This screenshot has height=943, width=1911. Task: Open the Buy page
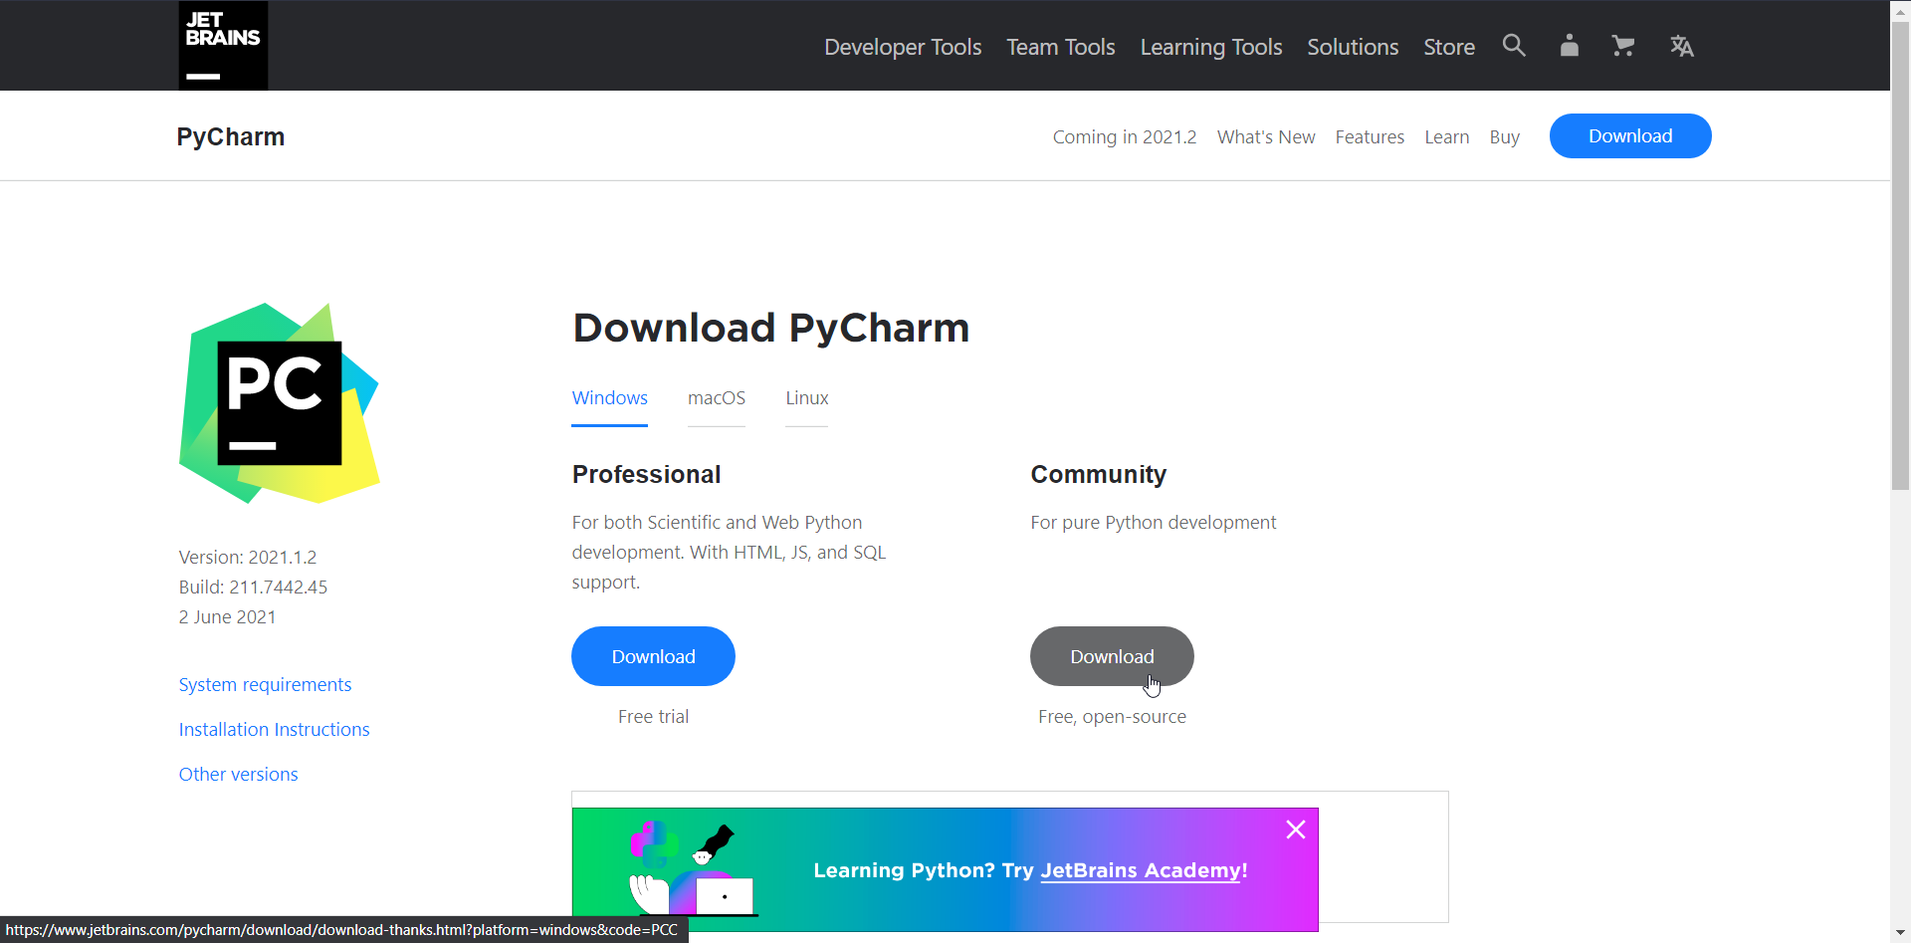[1505, 136]
